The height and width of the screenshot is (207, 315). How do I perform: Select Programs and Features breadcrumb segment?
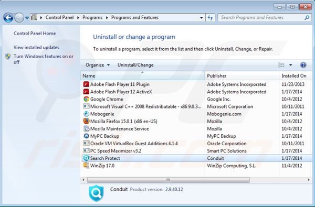pyautogui.click(x=135, y=18)
